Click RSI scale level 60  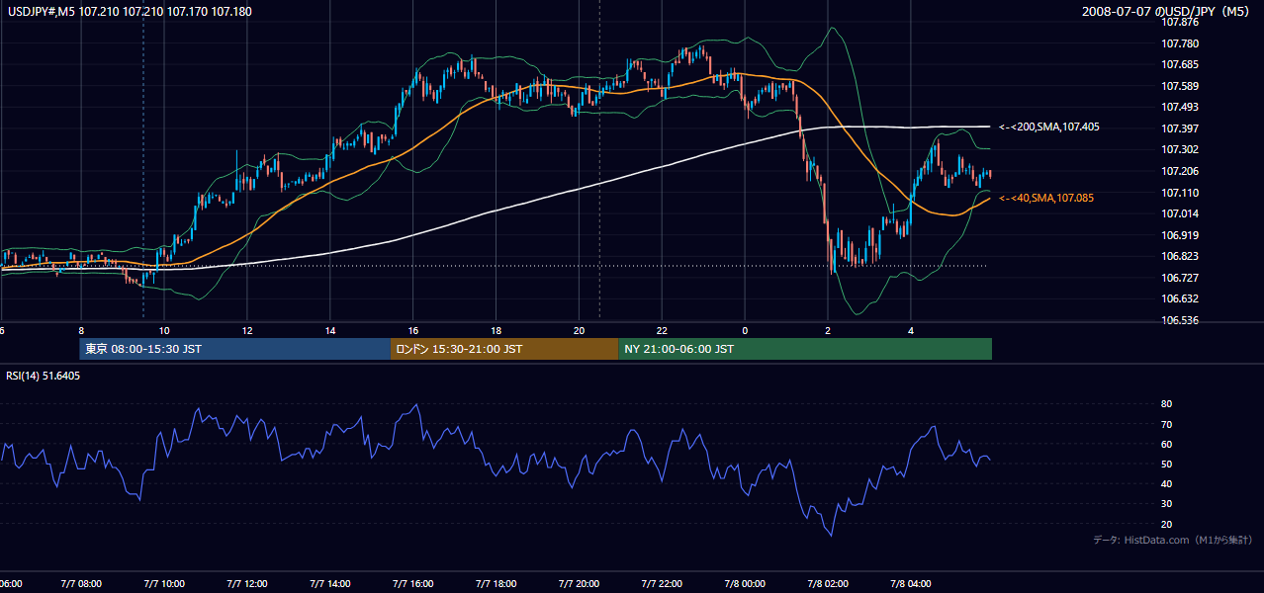[x=1166, y=444]
